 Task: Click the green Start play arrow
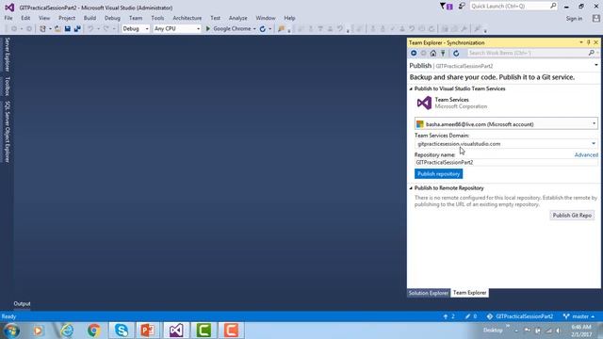click(208, 29)
